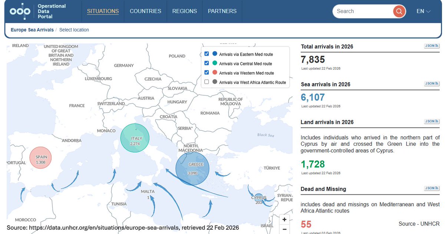Click the Black Sea label on map
The width and height of the screenshot is (445, 234).
pyautogui.click(x=265, y=135)
